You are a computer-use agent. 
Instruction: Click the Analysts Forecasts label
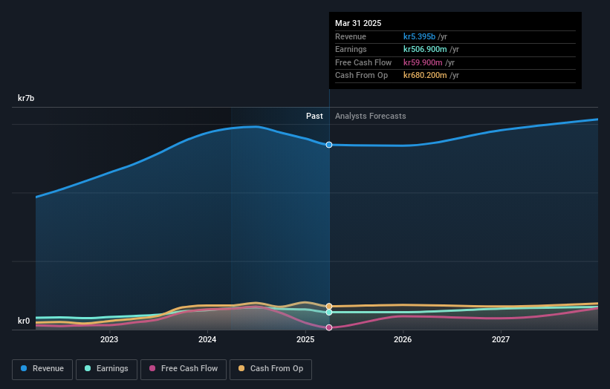click(x=370, y=116)
